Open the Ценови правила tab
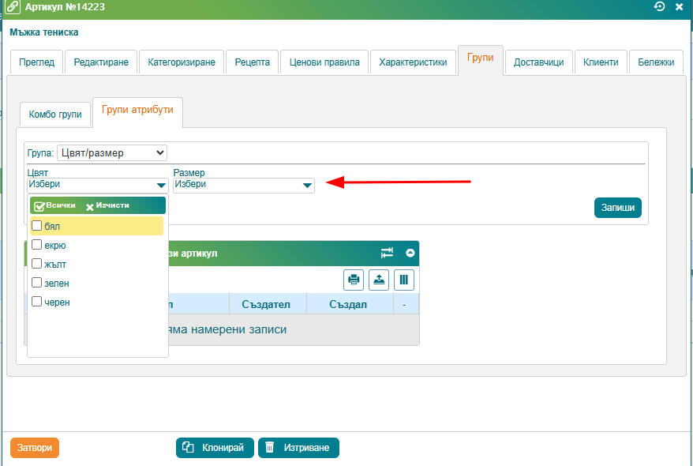 [x=324, y=62]
